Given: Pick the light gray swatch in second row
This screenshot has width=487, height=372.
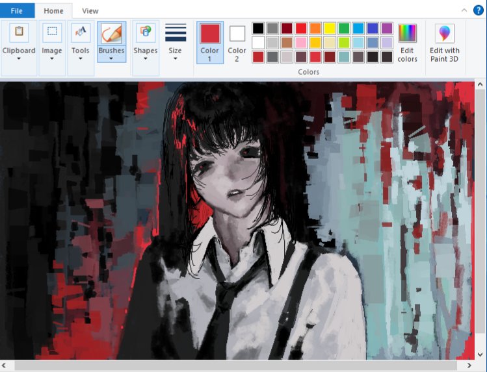Looking at the screenshot, I should pyautogui.click(x=272, y=42).
